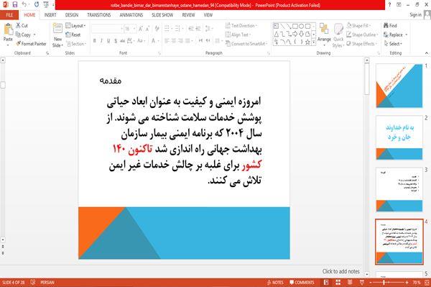The width and height of the screenshot is (431, 287).
Task: Open PowerPoint Help question mark
Action: [389, 5]
